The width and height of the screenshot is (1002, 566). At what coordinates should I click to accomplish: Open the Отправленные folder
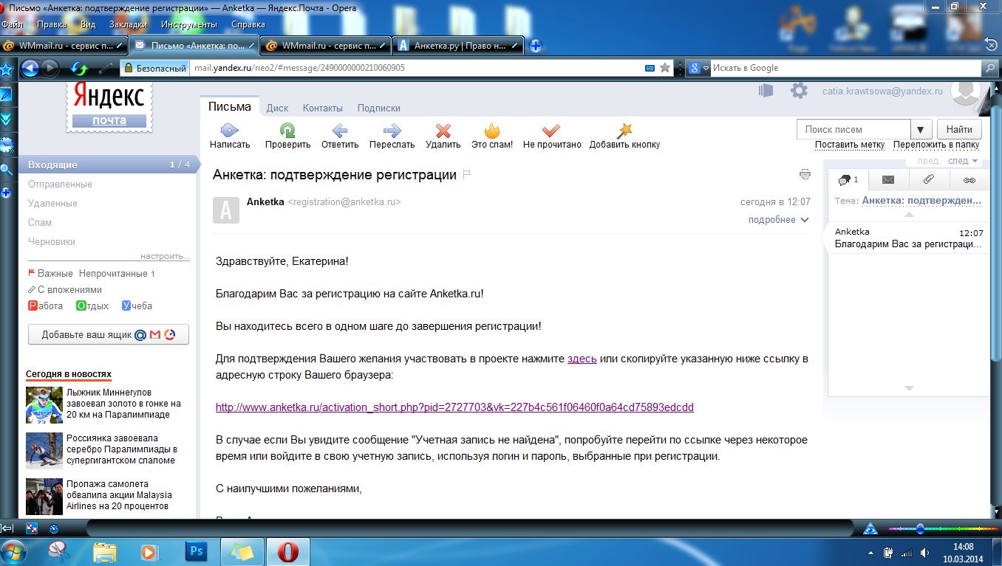[x=60, y=184]
